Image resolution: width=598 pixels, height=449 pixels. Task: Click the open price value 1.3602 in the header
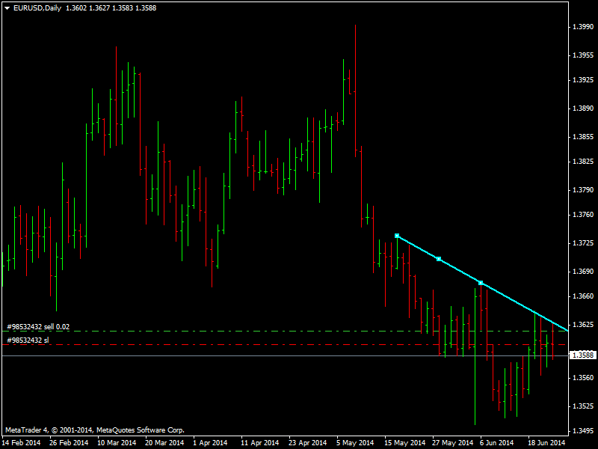coord(76,8)
